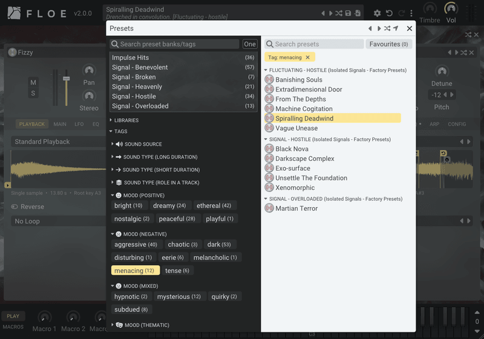The width and height of the screenshot is (484, 339).
Task: Load previous preset from top bar arrow
Action: coord(323,13)
